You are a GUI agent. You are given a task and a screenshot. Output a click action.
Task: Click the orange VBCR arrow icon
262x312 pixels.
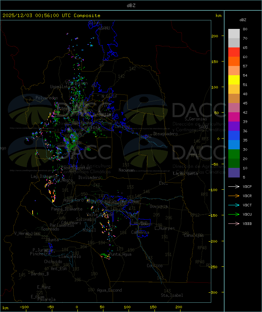click(x=234, y=196)
